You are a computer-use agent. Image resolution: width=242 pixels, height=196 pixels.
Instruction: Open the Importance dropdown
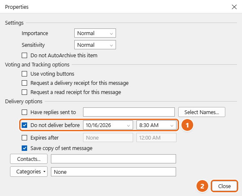(x=95, y=33)
